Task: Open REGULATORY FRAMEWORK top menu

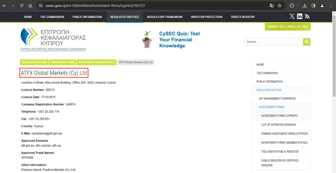Action: pos(165,17)
